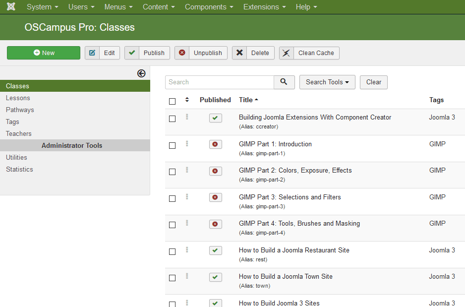Click the green Publish checkmark icon
465x307 pixels.
(x=132, y=53)
